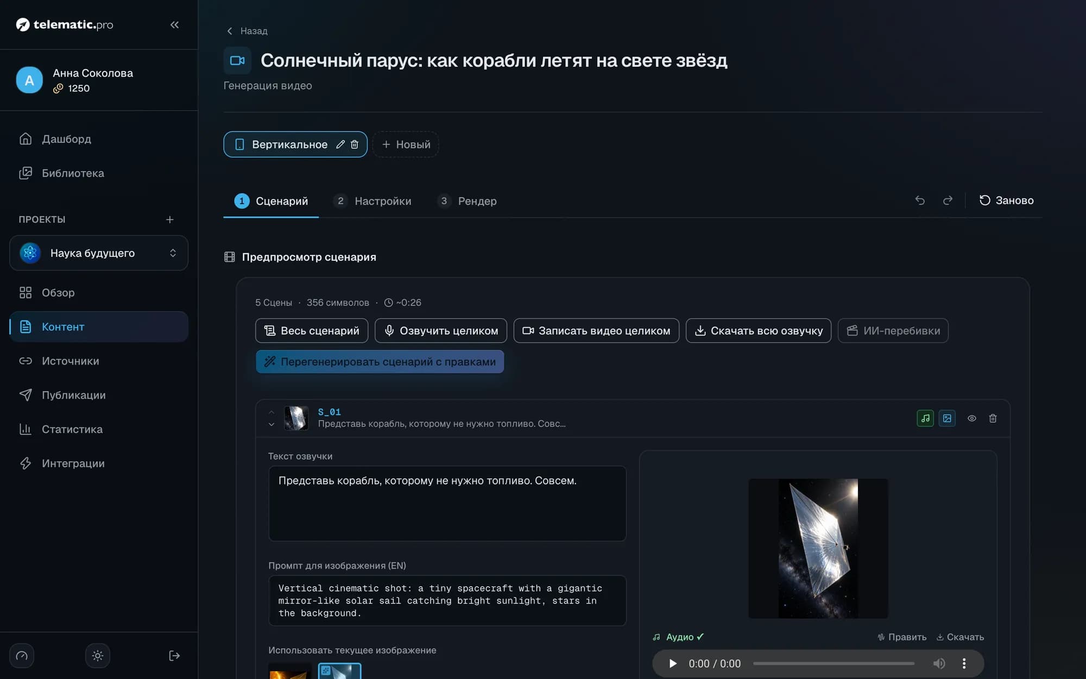Rename the Вертикальное format with the pencil icon

pyautogui.click(x=340, y=144)
